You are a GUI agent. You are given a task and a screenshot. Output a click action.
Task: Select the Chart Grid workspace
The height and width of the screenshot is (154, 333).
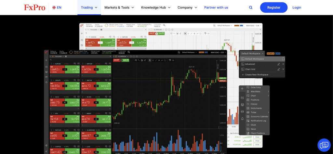pos(250,69)
